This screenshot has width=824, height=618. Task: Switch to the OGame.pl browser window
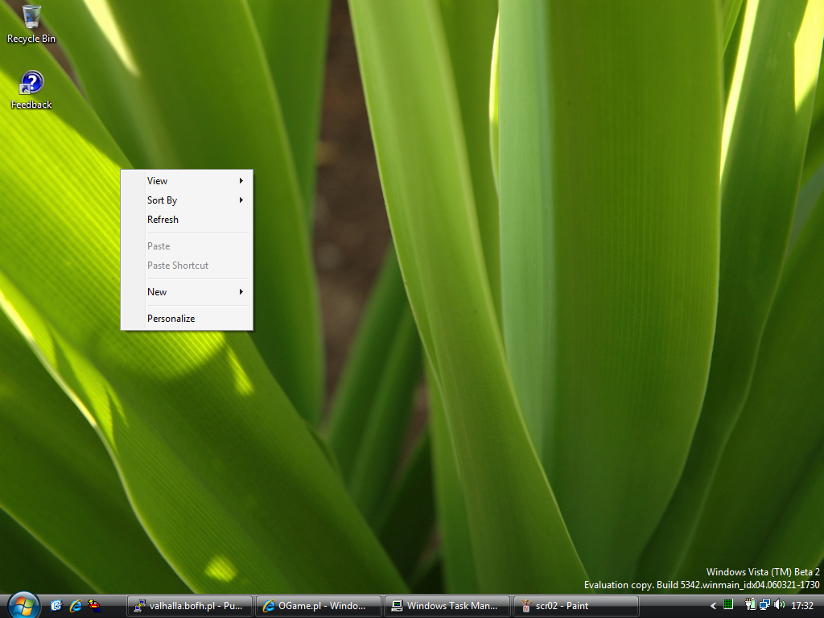pyautogui.click(x=319, y=606)
